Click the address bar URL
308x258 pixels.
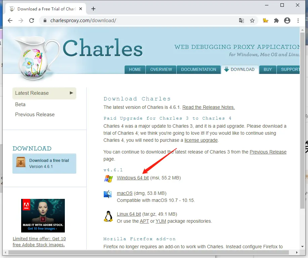(x=83, y=20)
